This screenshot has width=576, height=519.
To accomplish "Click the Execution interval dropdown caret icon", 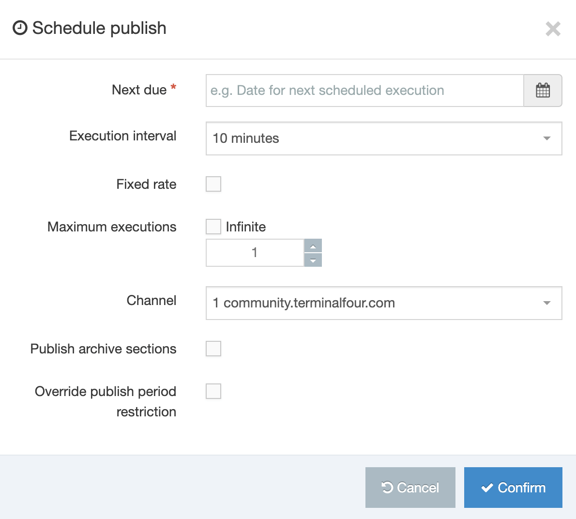I will click(547, 138).
